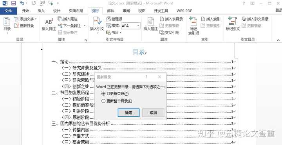The width and height of the screenshot is (282, 145).
Task: Undo the last action in the quick access toolbar
Action: [22, 3]
